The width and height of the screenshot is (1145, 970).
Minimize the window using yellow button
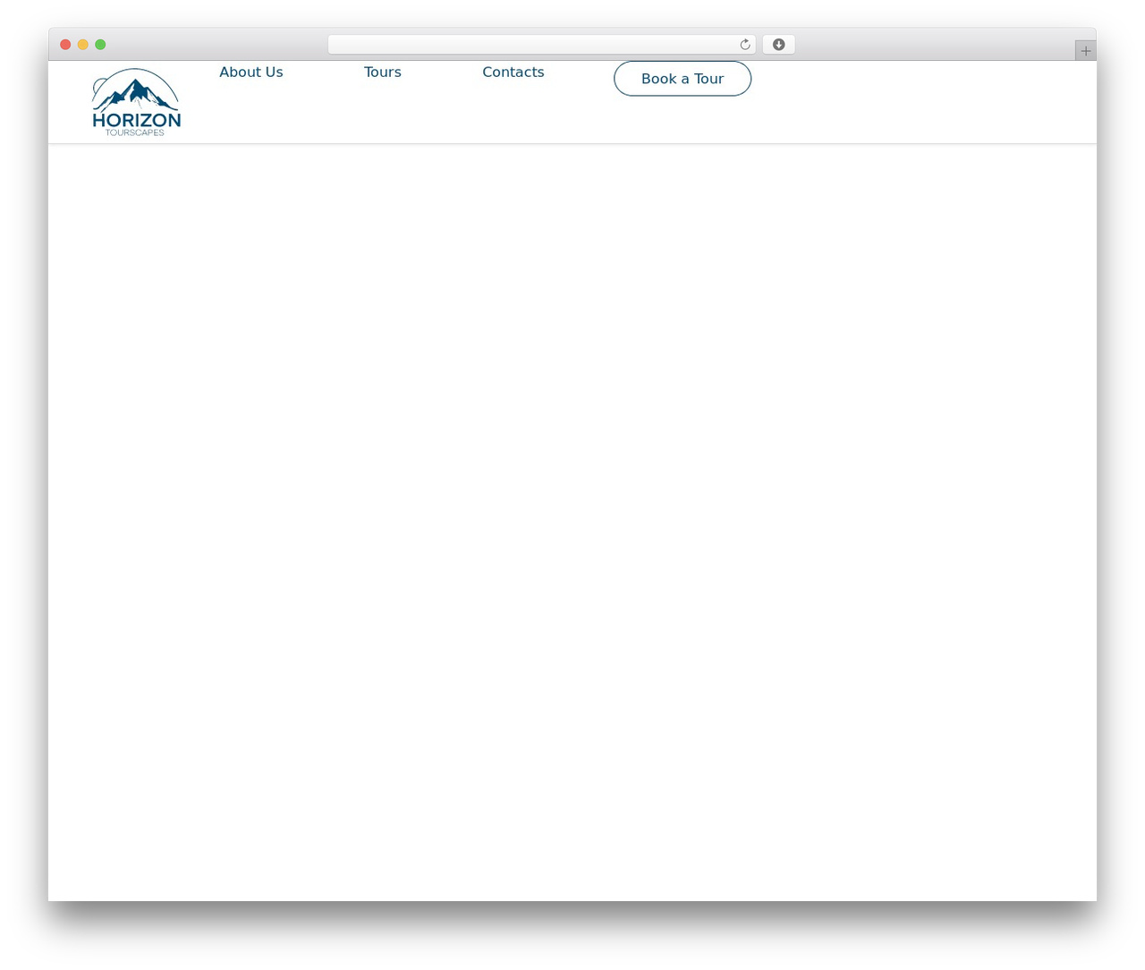pyautogui.click(x=83, y=45)
